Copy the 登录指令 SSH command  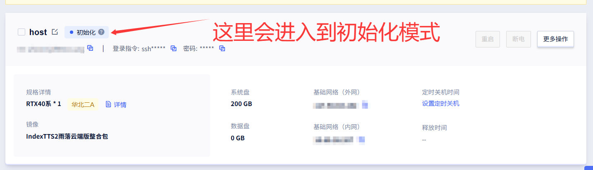pyautogui.click(x=174, y=48)
